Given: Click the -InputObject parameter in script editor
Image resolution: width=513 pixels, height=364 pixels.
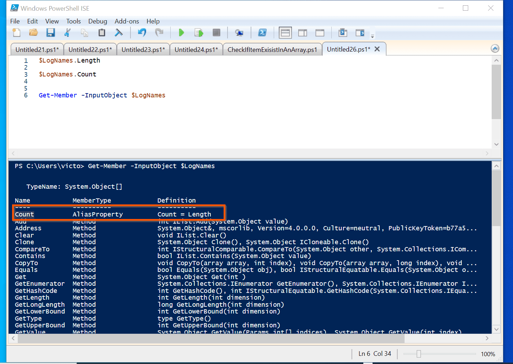Looking at the screenshot, I should click(x=104, y=95).
